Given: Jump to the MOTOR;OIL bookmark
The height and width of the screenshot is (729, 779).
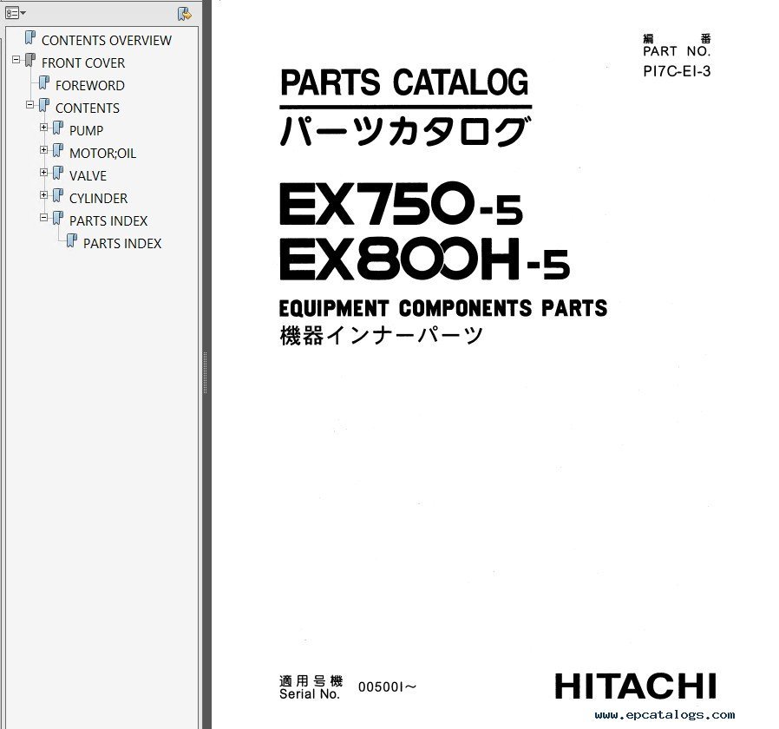Looking at the screenshot, I should click(102, 153).
